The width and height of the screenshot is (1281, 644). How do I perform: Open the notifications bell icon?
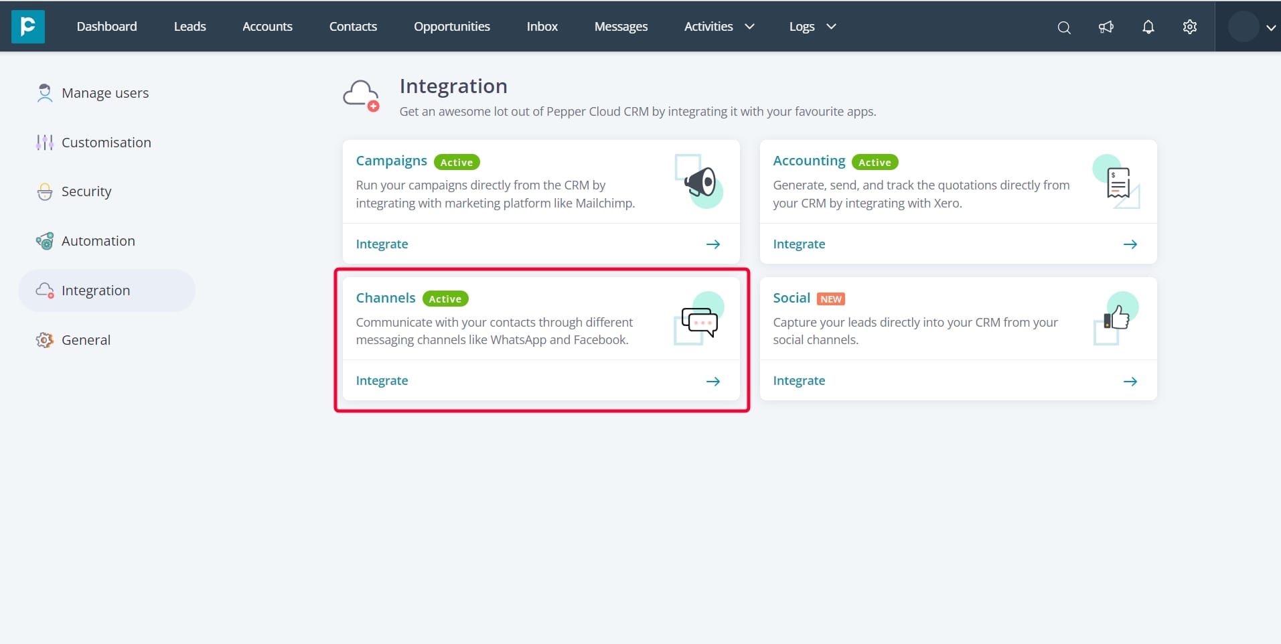1148,27
